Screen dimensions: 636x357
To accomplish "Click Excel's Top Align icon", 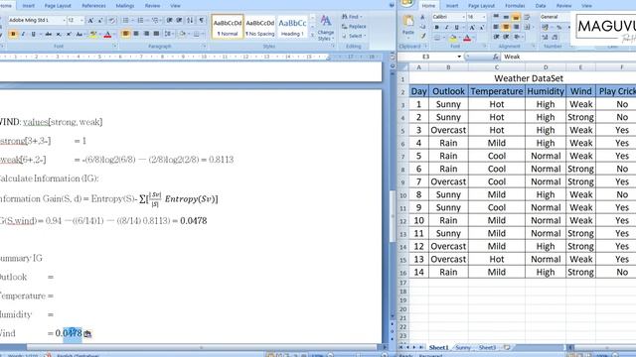I will pos(496,16).
